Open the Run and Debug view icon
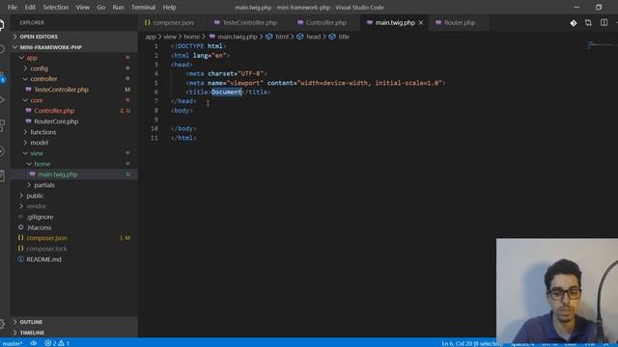Screen dimensions: 618x347 pos(2,100)
